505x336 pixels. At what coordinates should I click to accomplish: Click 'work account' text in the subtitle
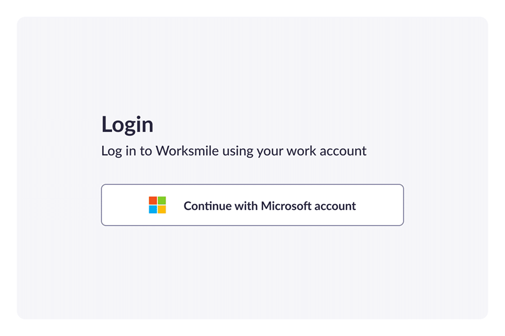(326, 151)
